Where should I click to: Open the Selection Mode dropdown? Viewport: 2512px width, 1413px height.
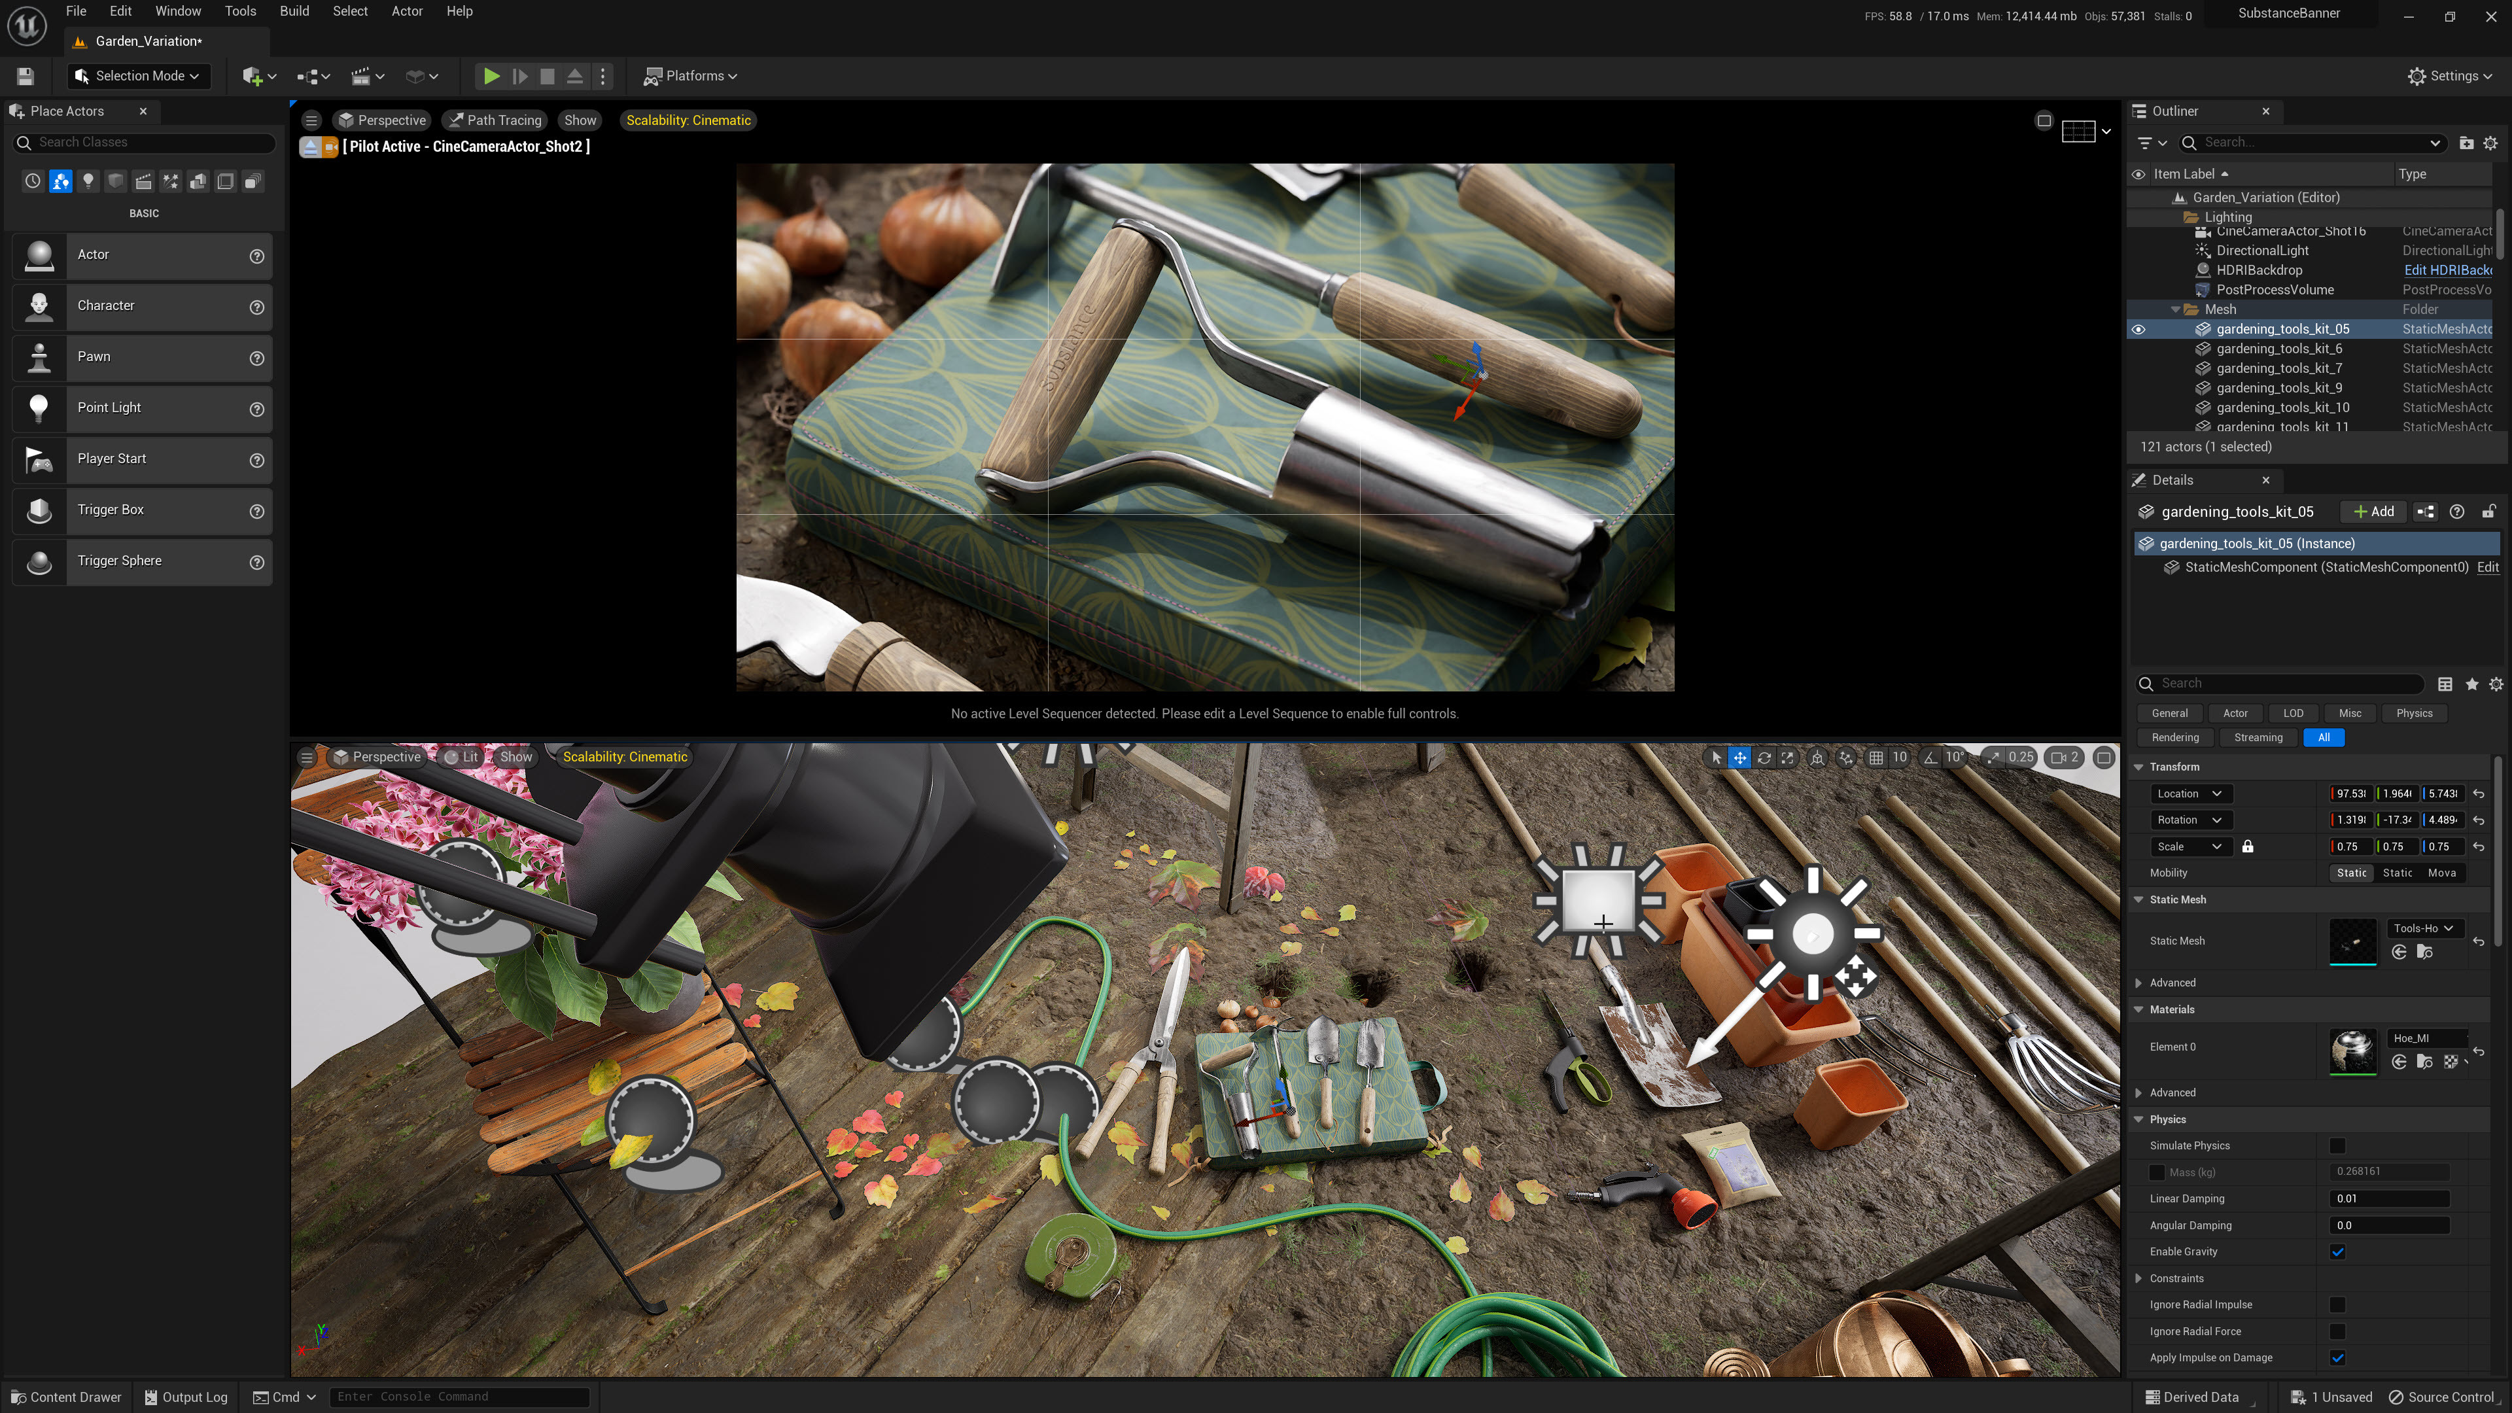coord(139,76)
